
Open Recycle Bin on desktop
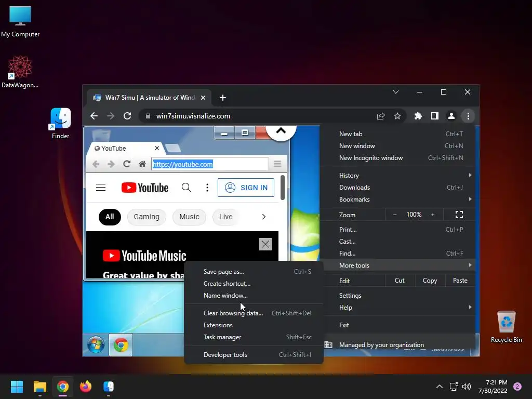point(506,327)
